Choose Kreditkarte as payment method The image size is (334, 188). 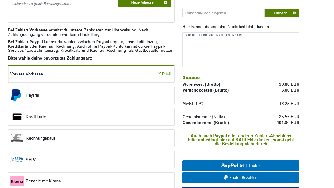pyautogui.click(x=91, y=117)
